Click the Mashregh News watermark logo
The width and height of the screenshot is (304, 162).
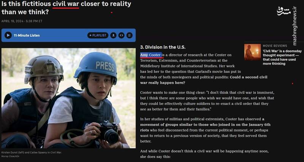coord(284,11)
